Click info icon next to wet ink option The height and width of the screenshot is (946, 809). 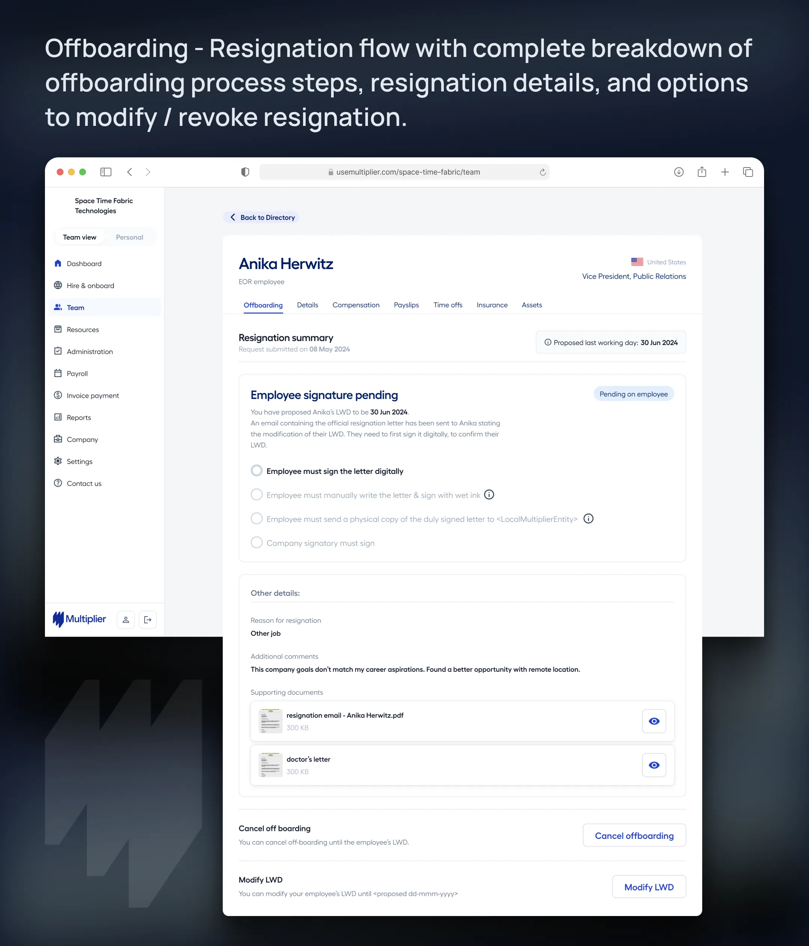489,495
